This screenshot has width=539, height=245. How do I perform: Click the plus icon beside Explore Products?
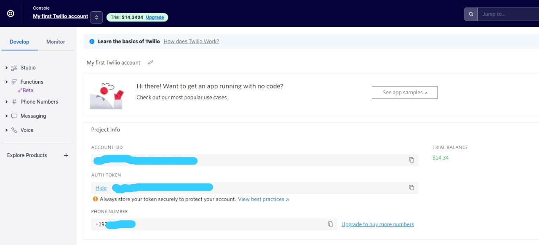(x=66, y=155)
